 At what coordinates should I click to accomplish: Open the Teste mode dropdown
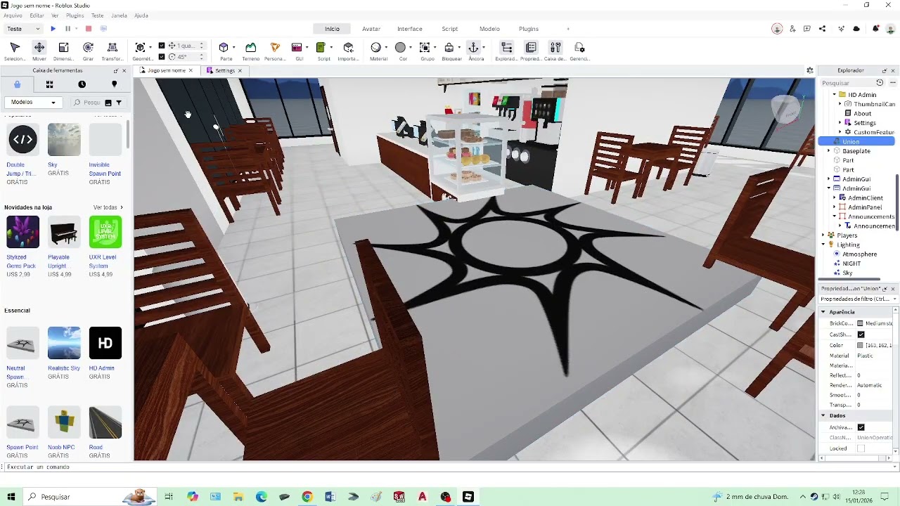point(24,29)
